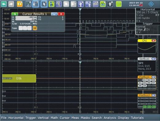
Task: Toggle green D14 in ParBus2
Action: point(149,107)
